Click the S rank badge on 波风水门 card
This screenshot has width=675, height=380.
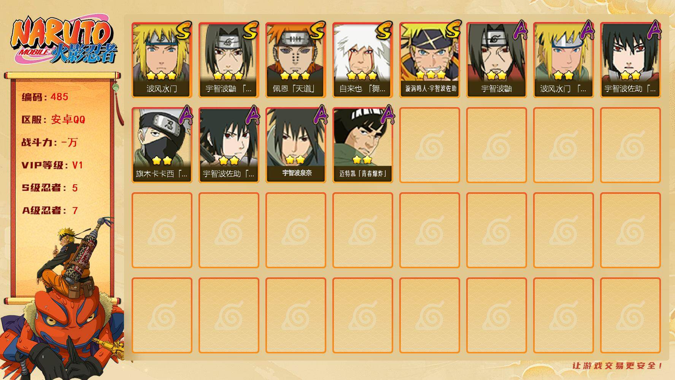pos(183,30)
